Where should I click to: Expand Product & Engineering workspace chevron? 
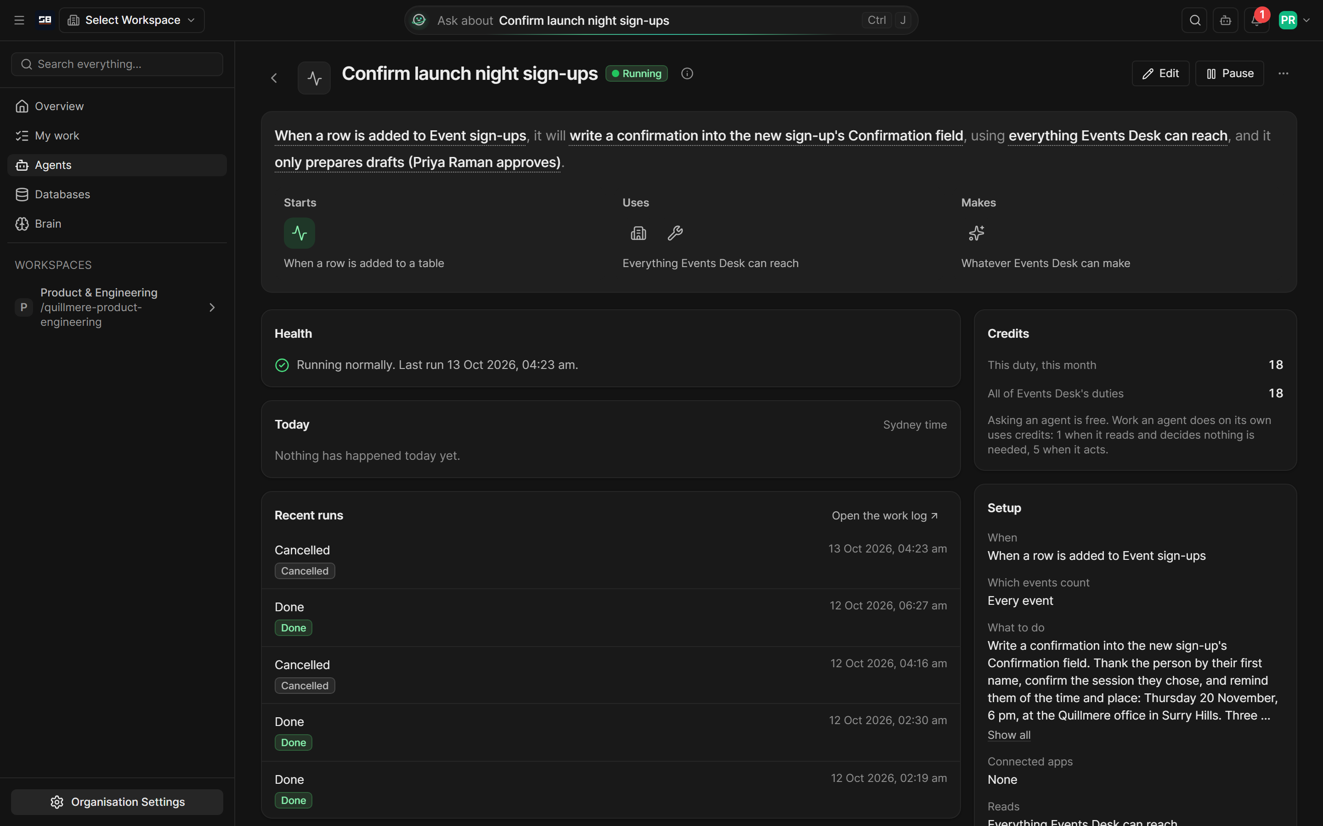[212, 307]
